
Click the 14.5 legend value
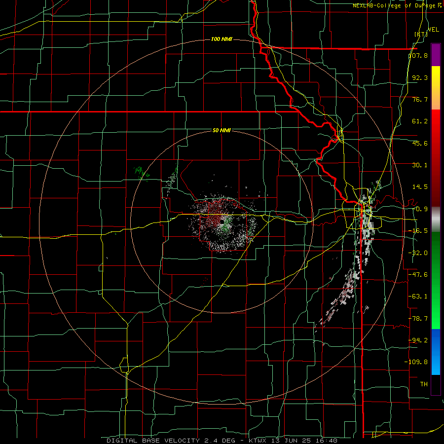(420, 187)
